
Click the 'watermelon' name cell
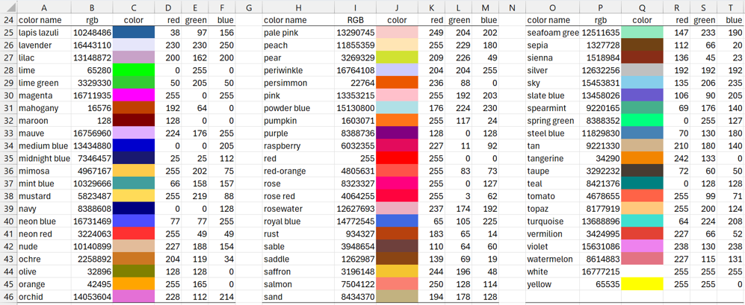point(552,259)
